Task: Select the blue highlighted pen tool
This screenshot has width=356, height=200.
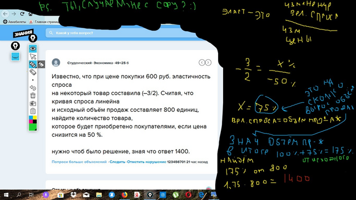Action: coord(33,64)
